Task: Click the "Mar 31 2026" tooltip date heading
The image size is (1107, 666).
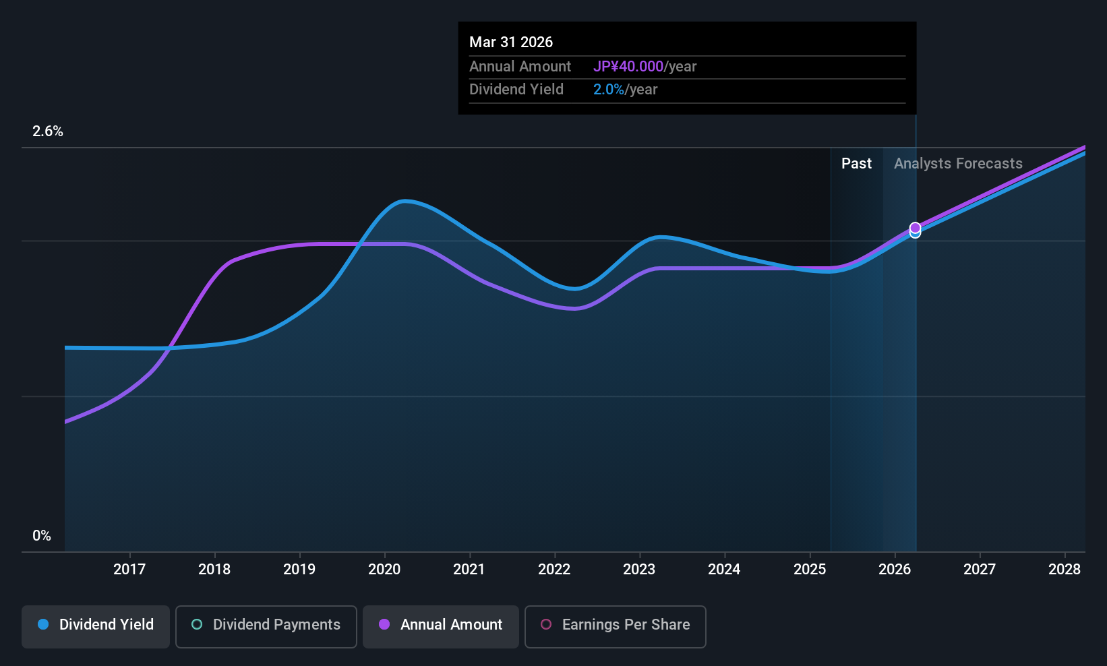Action: (x=511, y=42)
